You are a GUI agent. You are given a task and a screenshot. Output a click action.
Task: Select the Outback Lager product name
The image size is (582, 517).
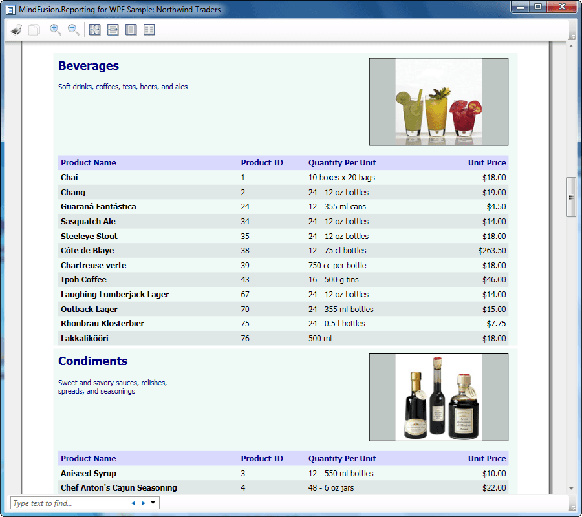89,310
